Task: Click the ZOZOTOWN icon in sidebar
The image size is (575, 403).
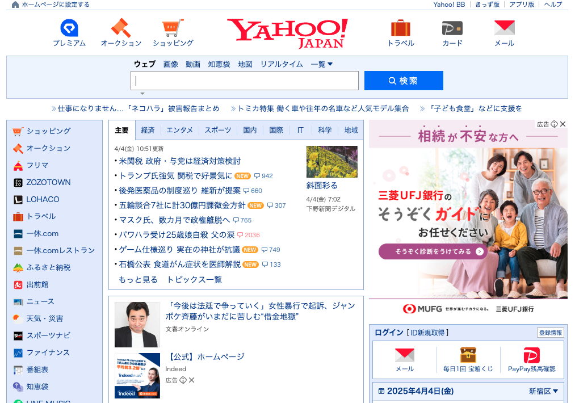Action: point(18,183)
